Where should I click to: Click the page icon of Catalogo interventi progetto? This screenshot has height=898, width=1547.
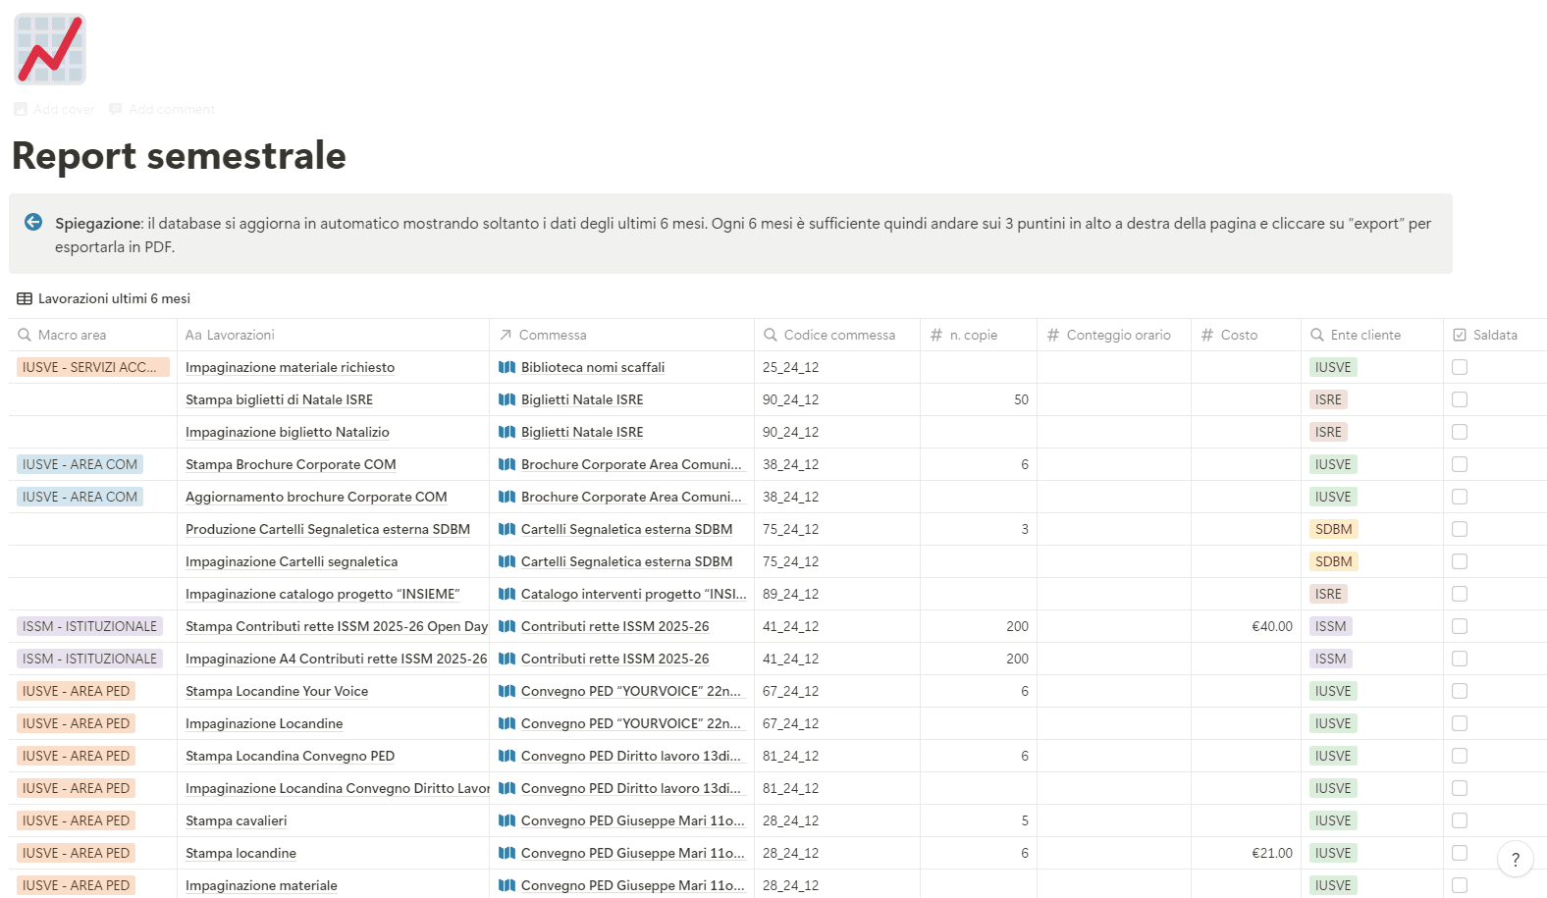click(507, 594)
